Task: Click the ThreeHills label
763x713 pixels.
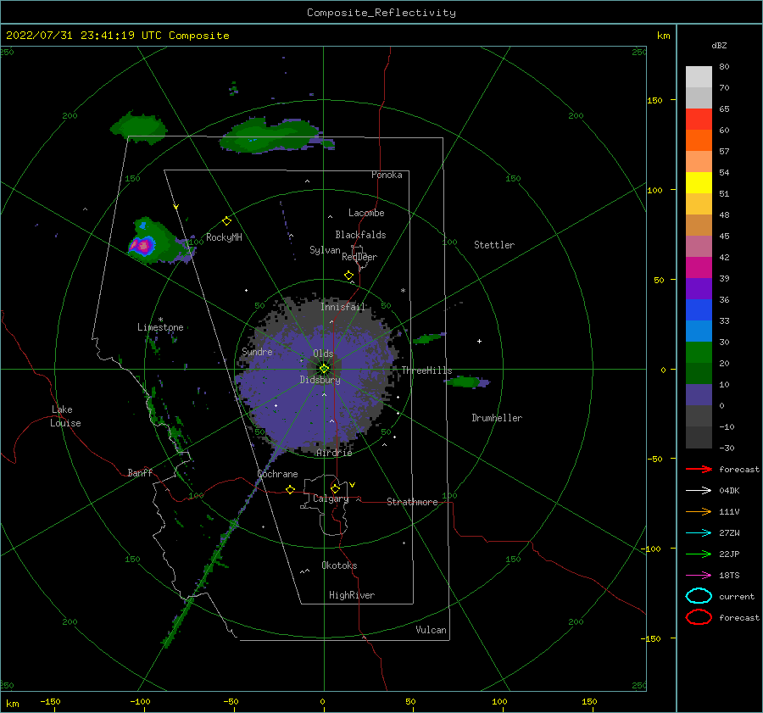Action: [426, 370]
